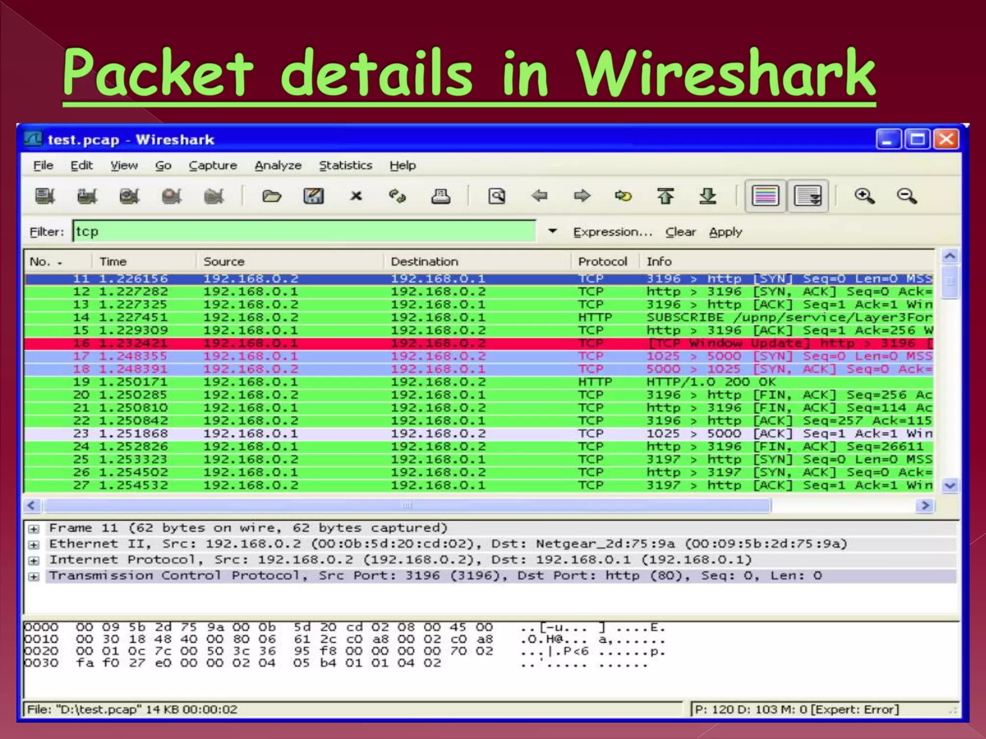Image resolution: width=986 pixels, height=739 pixels.
Task: Open the Statistics menu
Action: pyautogui.click(x=345, y=166)
